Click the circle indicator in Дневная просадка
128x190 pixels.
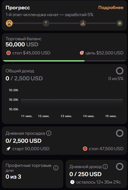tap(120, 133)
